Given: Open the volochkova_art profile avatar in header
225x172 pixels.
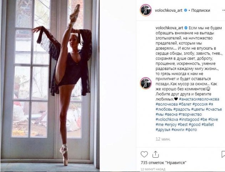Looking at the screenshot, I should coord(145,10).
